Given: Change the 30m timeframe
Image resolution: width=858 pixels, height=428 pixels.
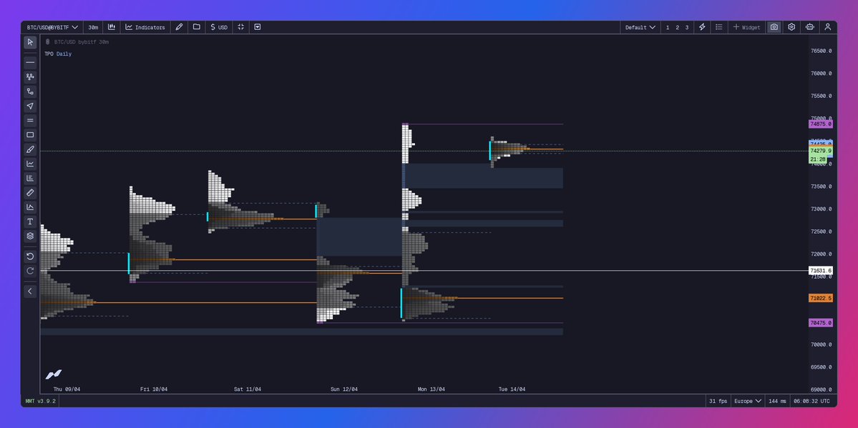Looking at the screenshot, I should click(93, 27).
